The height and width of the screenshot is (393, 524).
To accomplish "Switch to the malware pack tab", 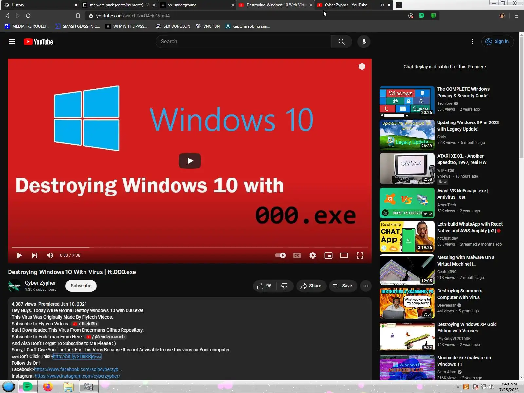I will click(x=119, y=5).
